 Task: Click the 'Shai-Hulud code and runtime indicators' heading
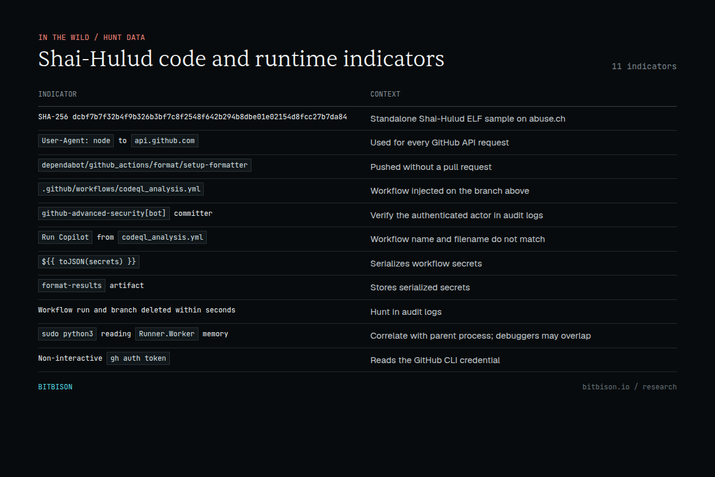pos(241,59)
